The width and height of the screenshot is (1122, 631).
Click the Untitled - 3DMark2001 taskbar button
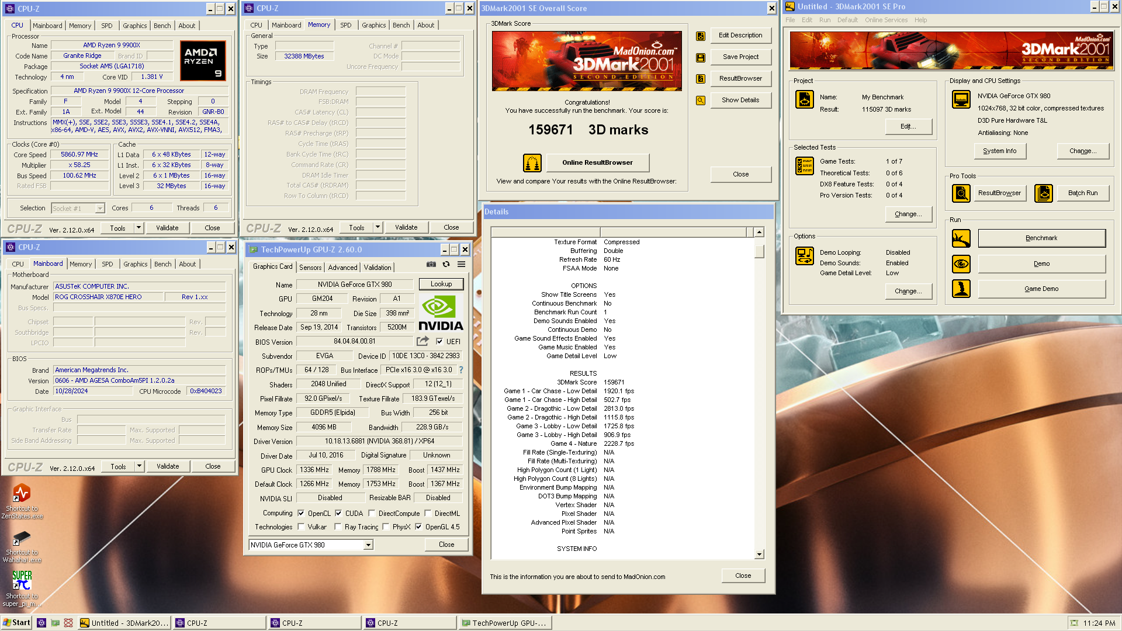click(124, 623)
